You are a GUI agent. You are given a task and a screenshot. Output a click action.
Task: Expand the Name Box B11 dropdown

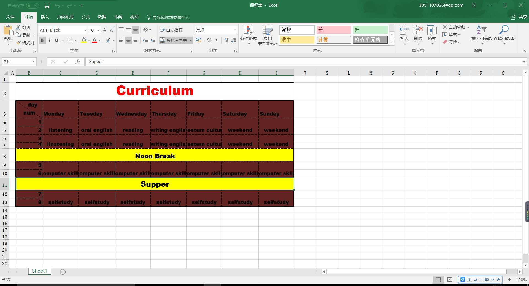pyautogui.click(x=33, y=62)
